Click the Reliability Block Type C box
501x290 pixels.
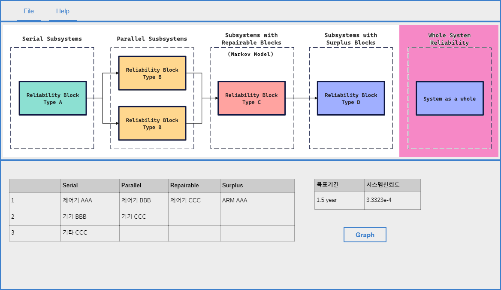pos(251,98)
